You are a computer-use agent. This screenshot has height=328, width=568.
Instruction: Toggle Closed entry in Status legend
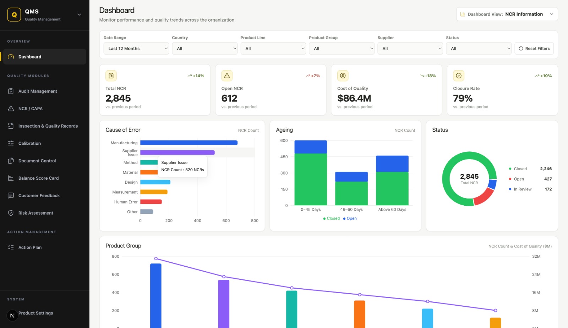530,169
